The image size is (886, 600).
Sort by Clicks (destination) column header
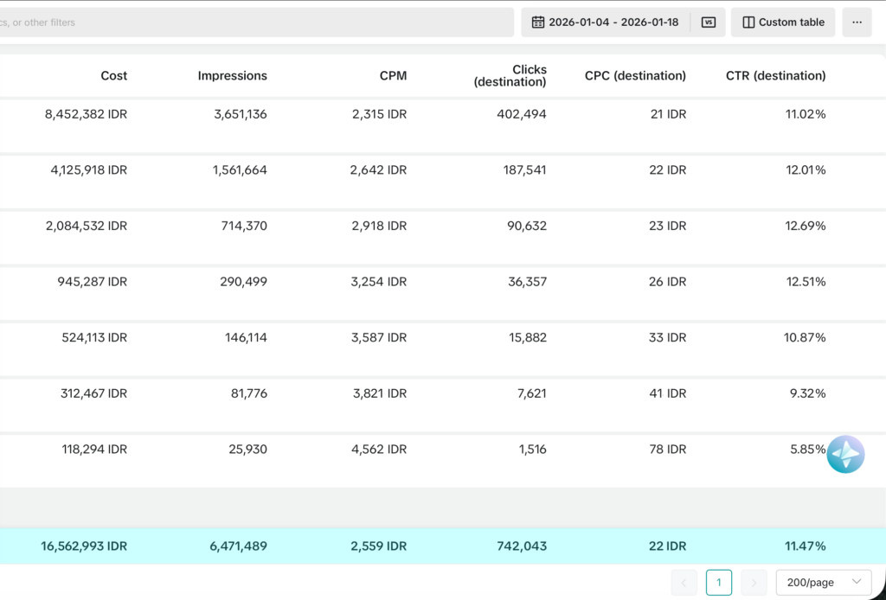pos(510,76)
